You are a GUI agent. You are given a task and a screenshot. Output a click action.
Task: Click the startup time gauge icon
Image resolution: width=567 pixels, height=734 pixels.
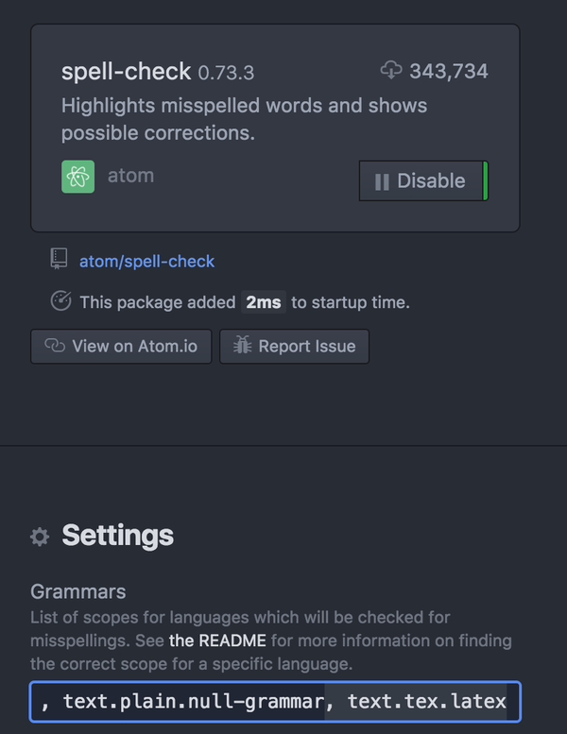[60, 302]
